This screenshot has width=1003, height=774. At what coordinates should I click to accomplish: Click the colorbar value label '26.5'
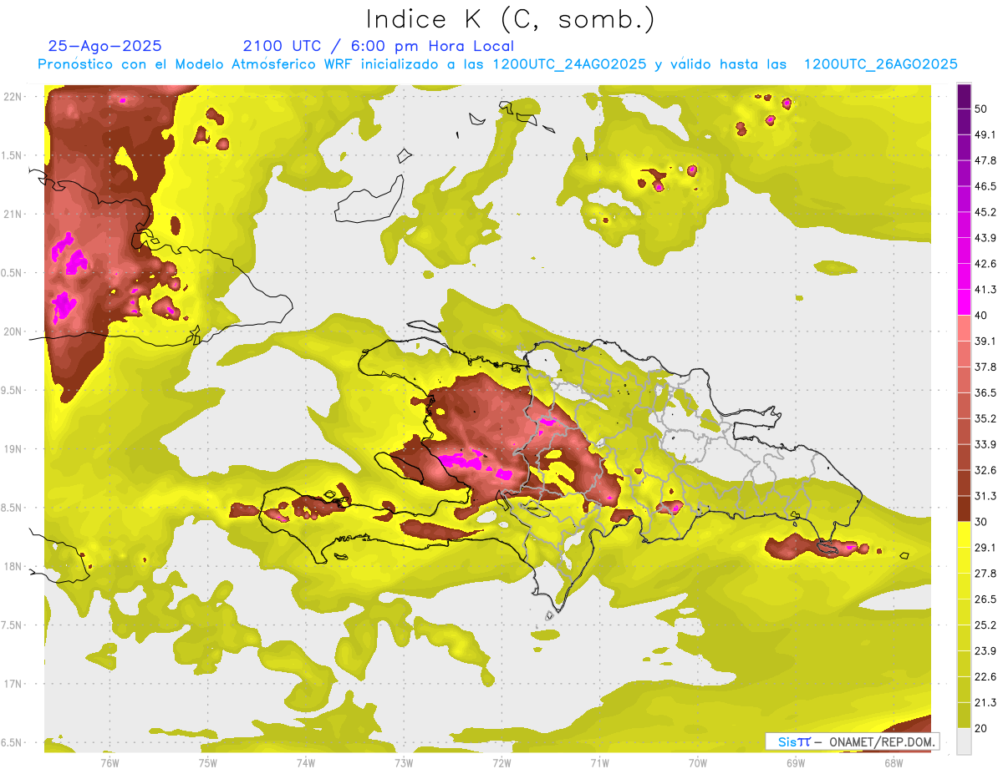tap(985, 599)
